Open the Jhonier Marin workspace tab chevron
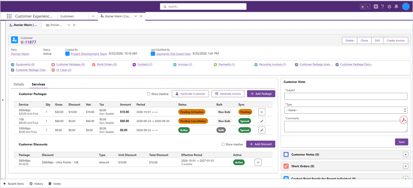The width and height of the screenshot is (413, 188). pyautogui.click(x=136, y=16)
